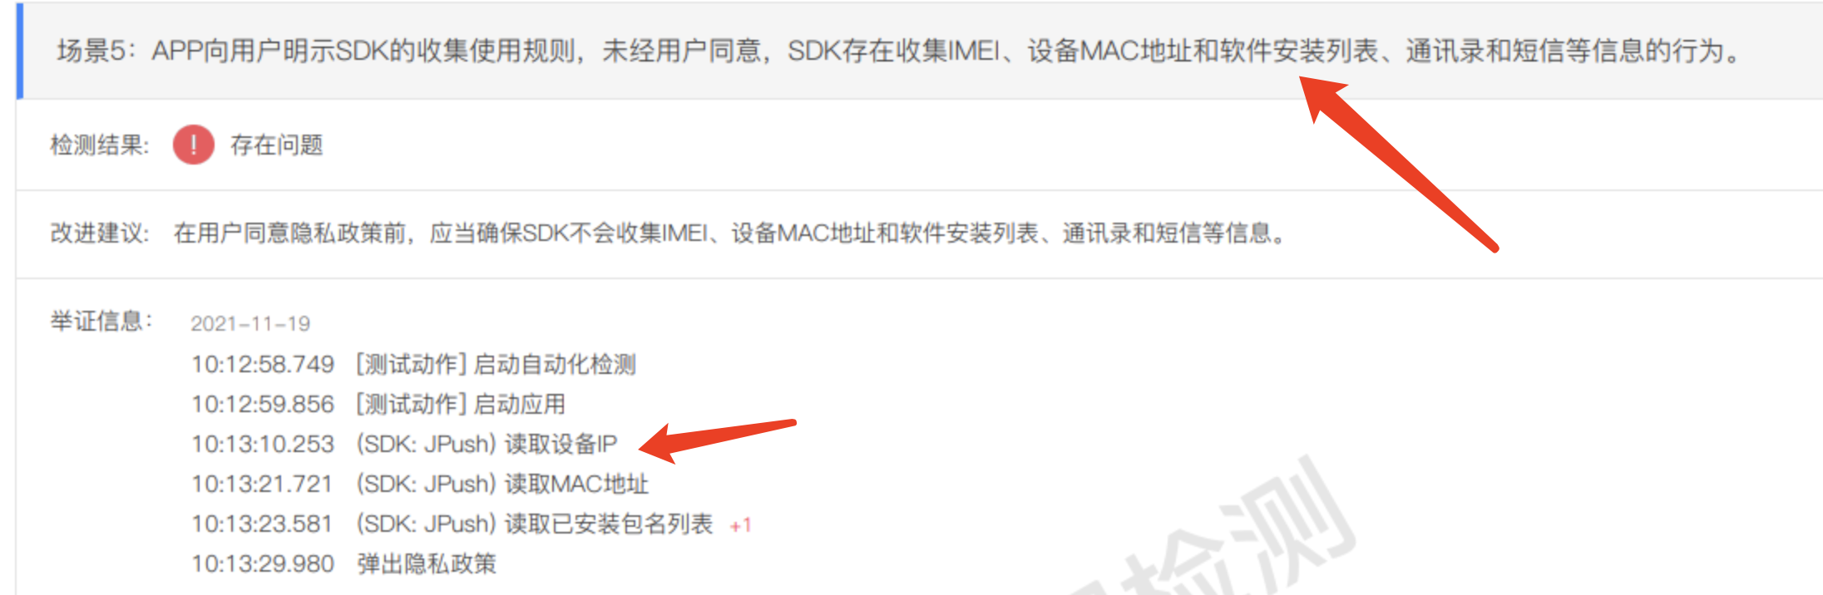
Task: Click the red exclamation warning icon
Action: [x=193, y=145]
